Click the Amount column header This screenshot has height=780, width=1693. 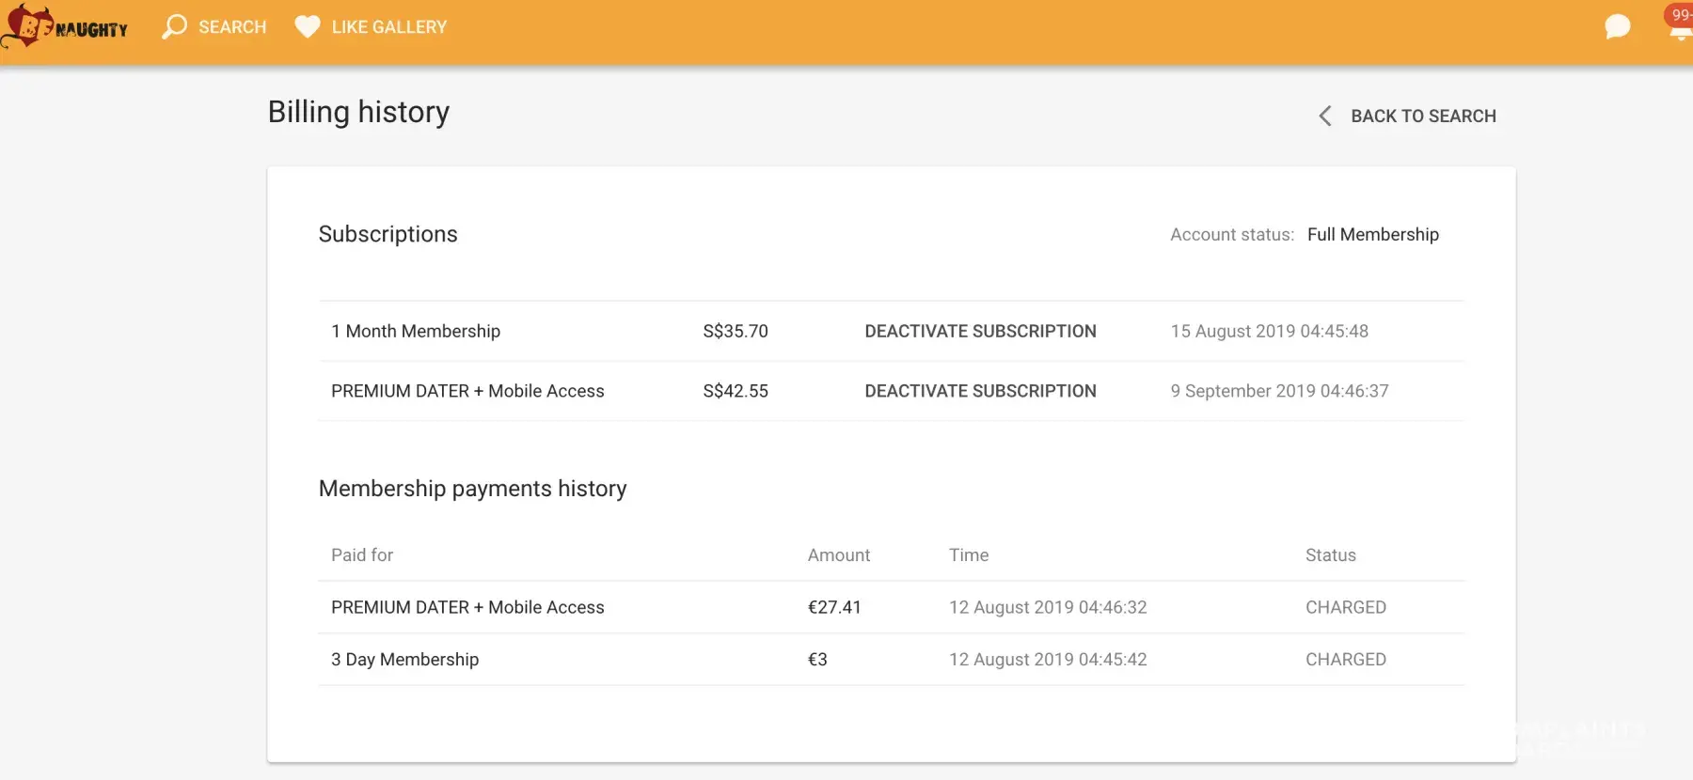(838, 555)
